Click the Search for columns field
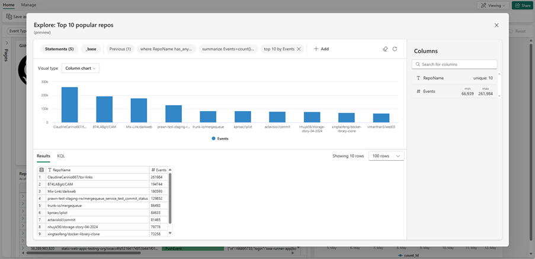This screenshot has height=259, width=535. coord(454,64)
